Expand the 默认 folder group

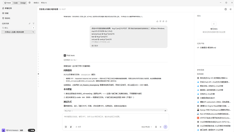pyautogui.click(x=5, y=28)
